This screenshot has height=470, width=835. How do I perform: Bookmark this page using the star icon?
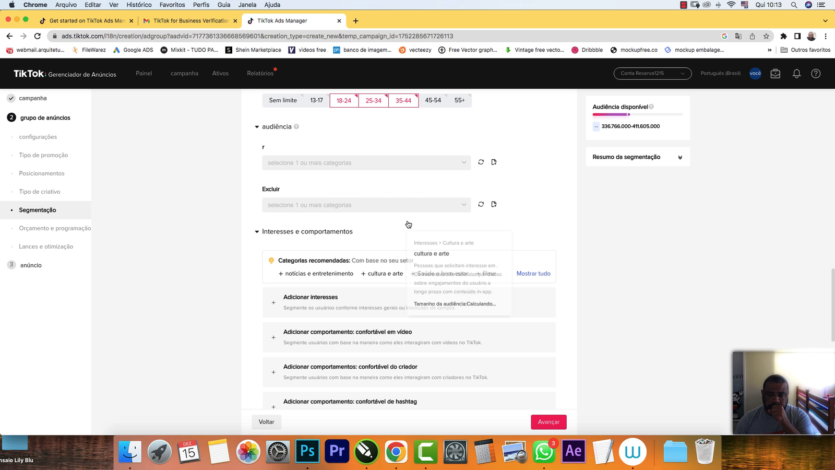click(766, 36)
